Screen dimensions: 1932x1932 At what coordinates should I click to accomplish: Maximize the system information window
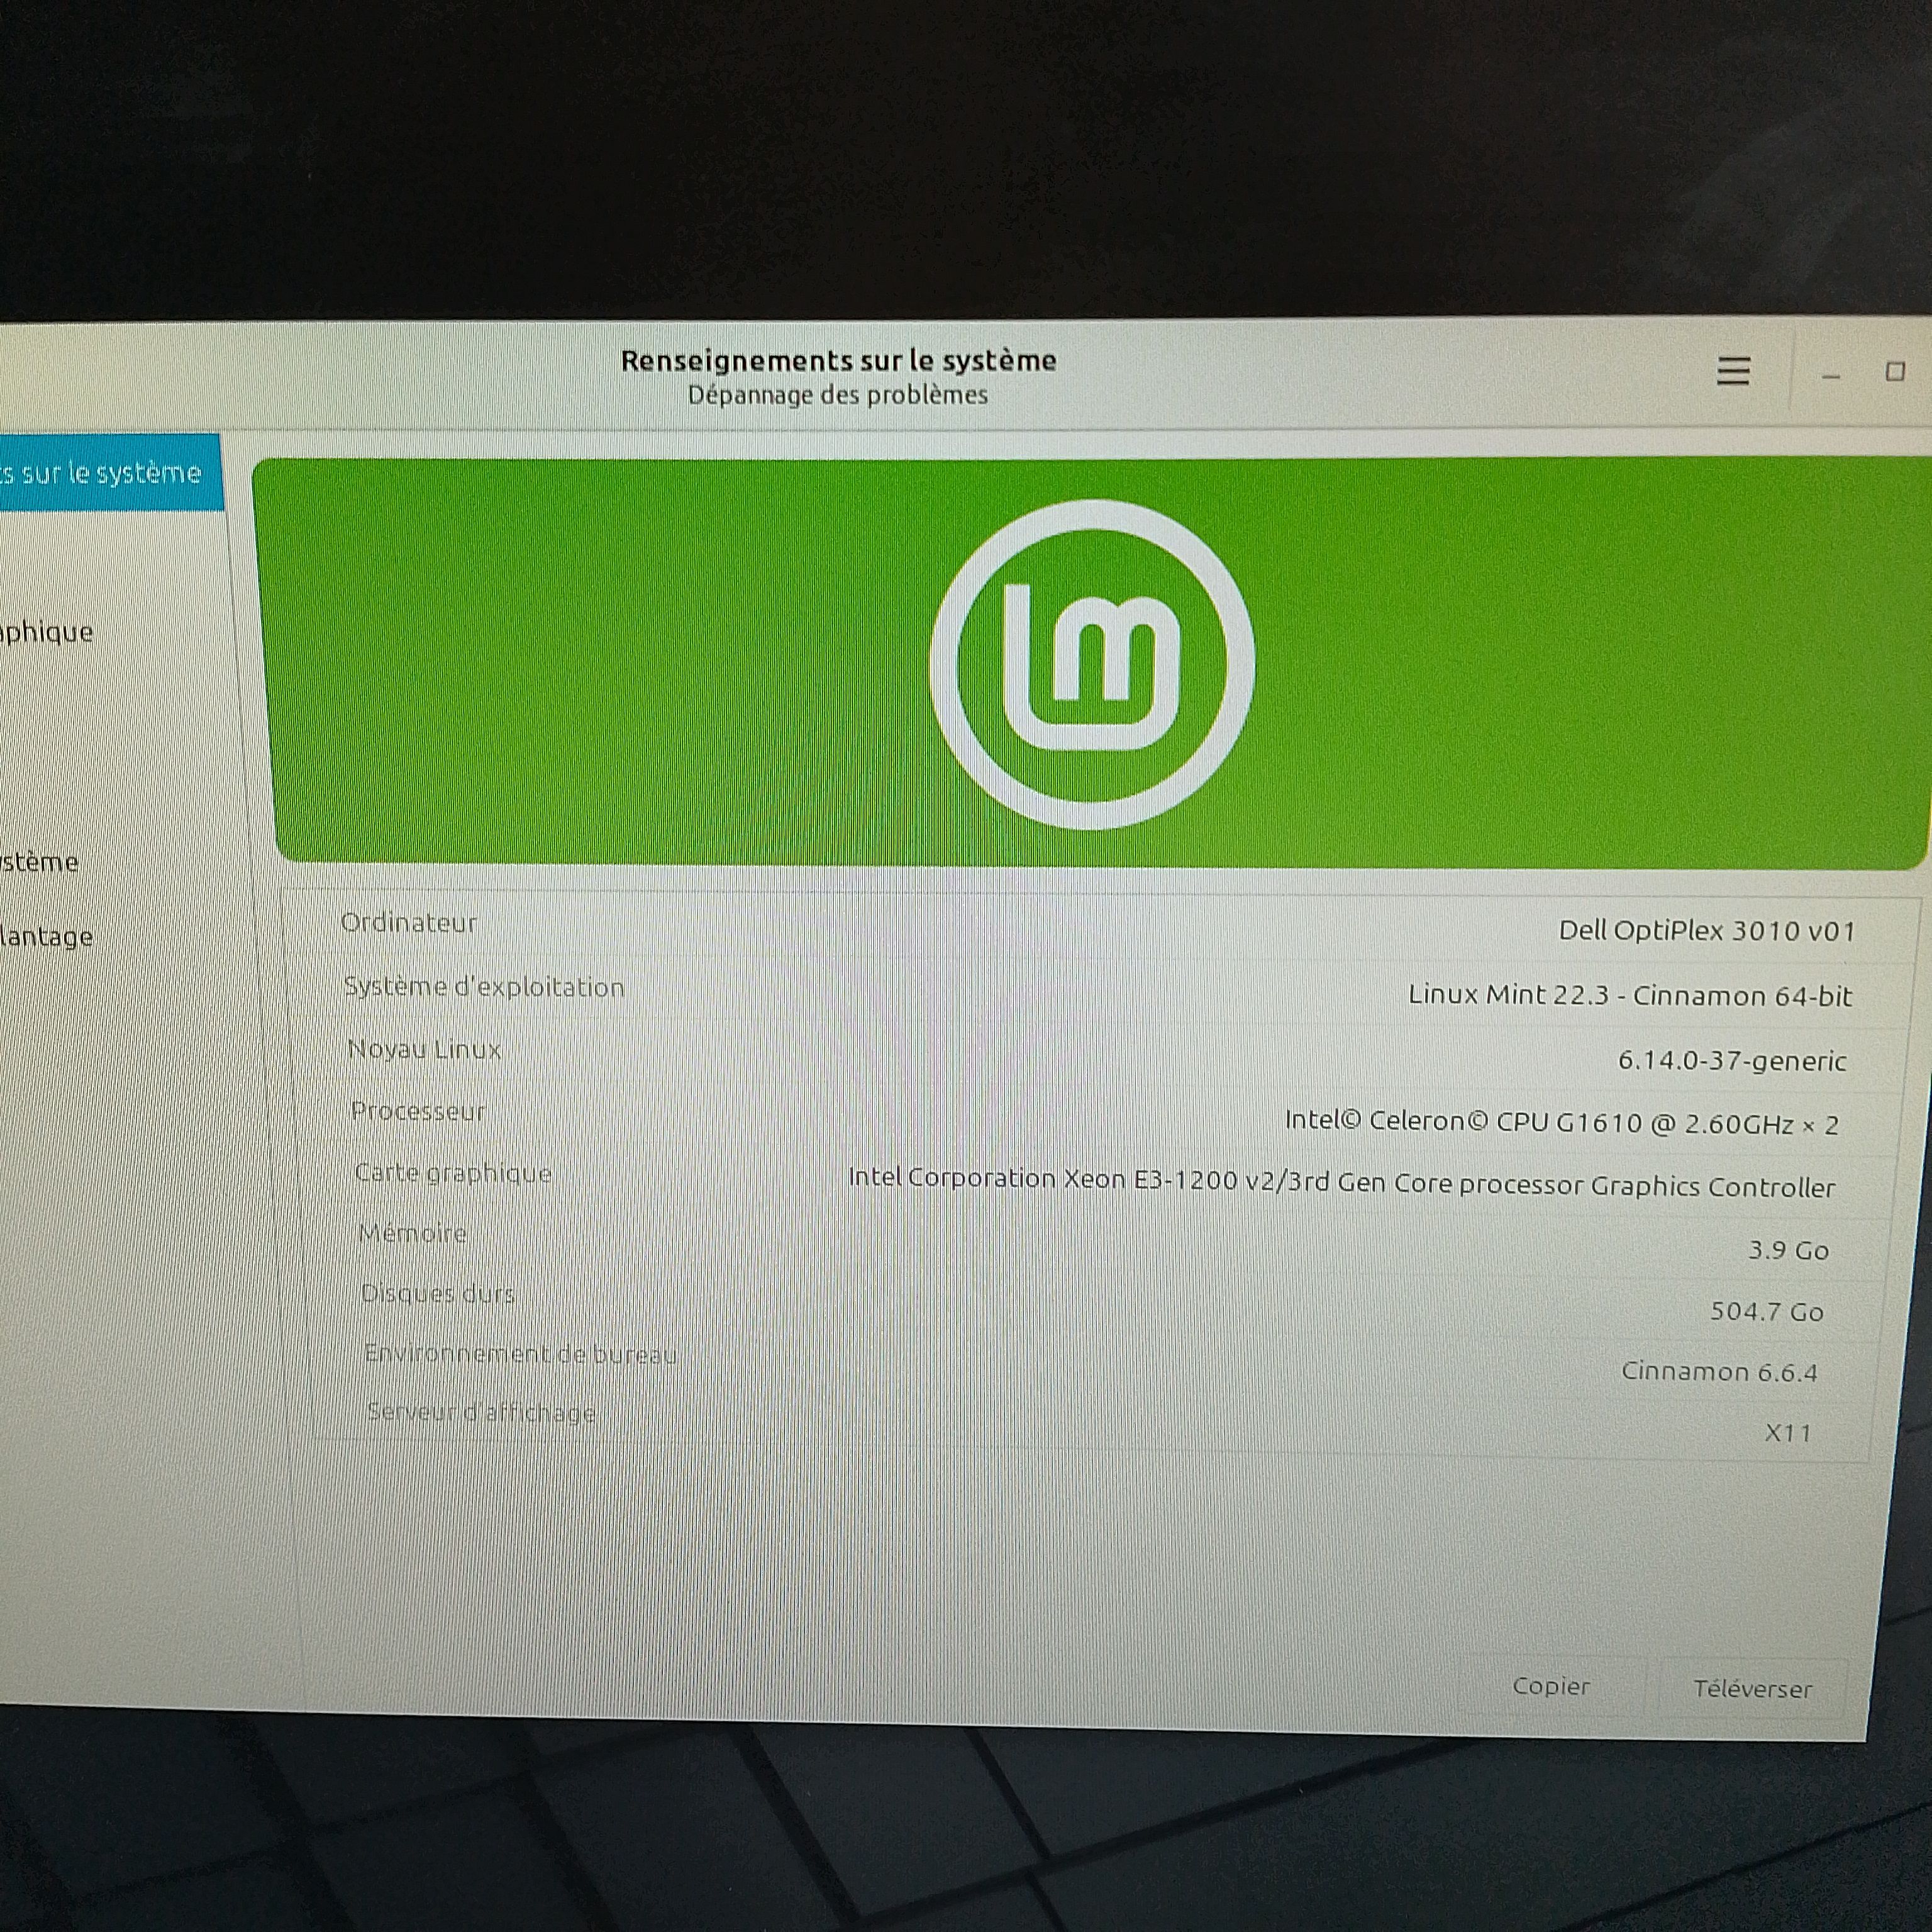(x=1895, y=372)
